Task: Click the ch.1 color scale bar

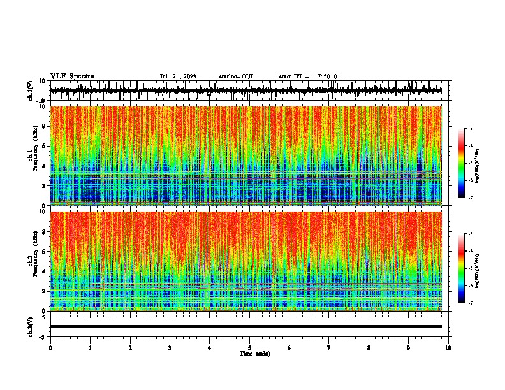Action: (462, 163)
